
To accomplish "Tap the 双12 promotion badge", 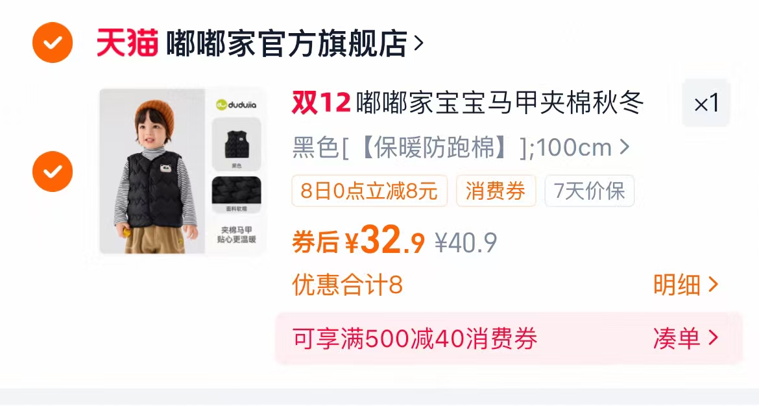I will tap(321, 102).
